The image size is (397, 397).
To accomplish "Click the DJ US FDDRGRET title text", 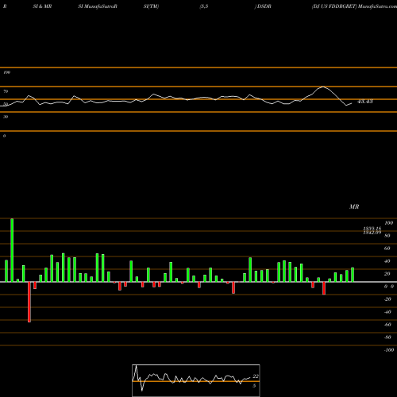I will [334, 6].
